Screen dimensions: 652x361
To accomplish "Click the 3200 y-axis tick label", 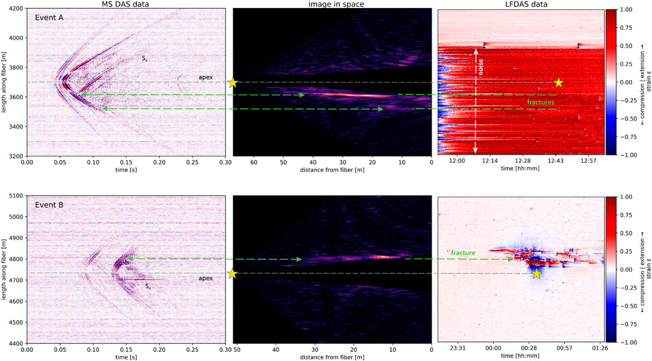I will [x=16, y=156].
